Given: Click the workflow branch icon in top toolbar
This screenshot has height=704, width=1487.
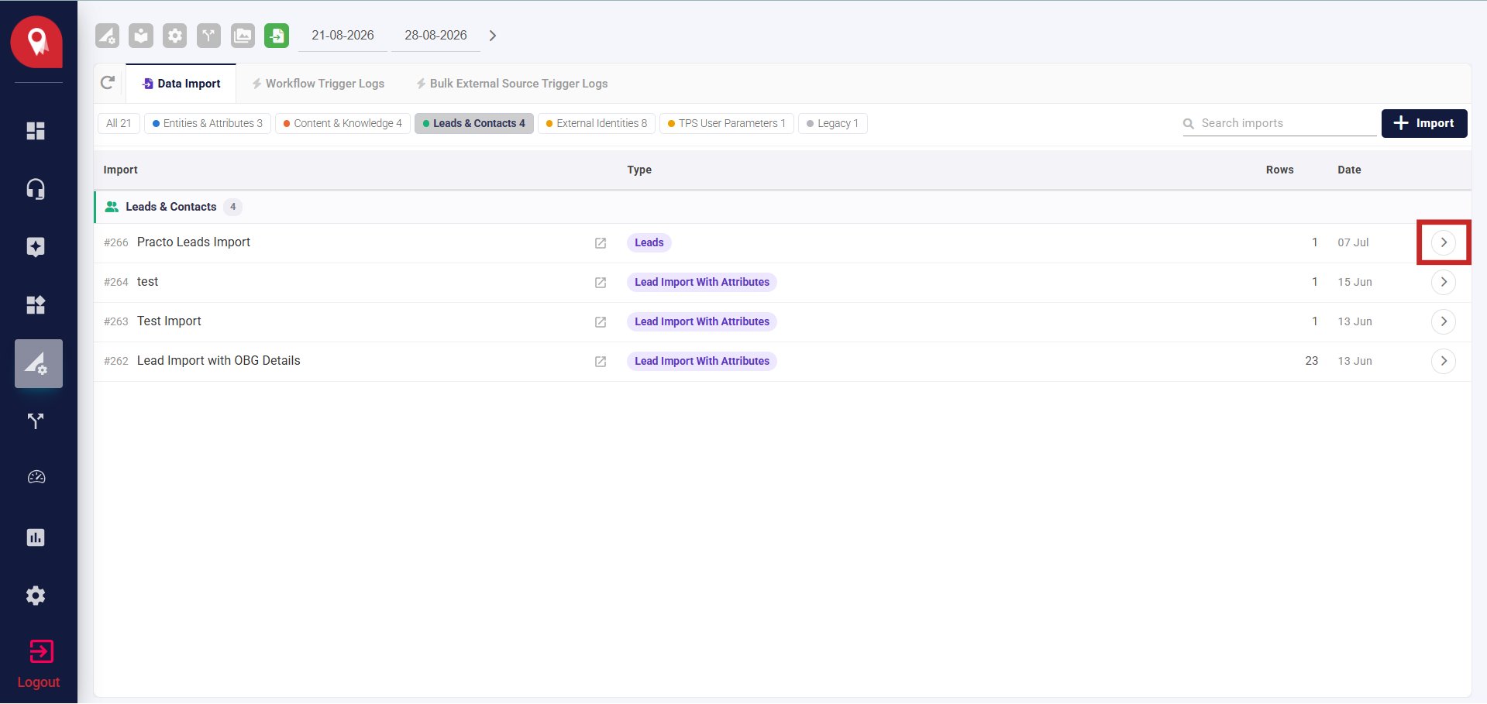Looking at the screenshot, I should point(208,36).
